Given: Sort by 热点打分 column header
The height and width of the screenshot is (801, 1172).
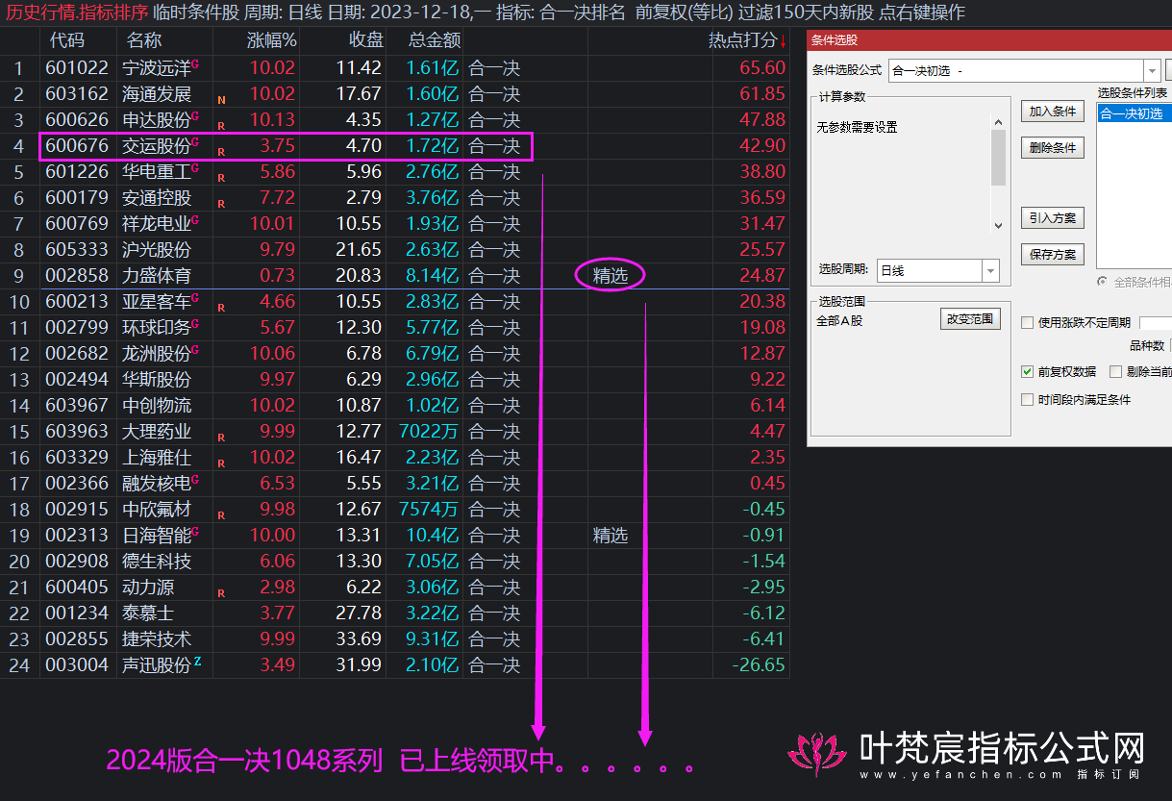Looking at the screenshot, I should click(742, 40).
